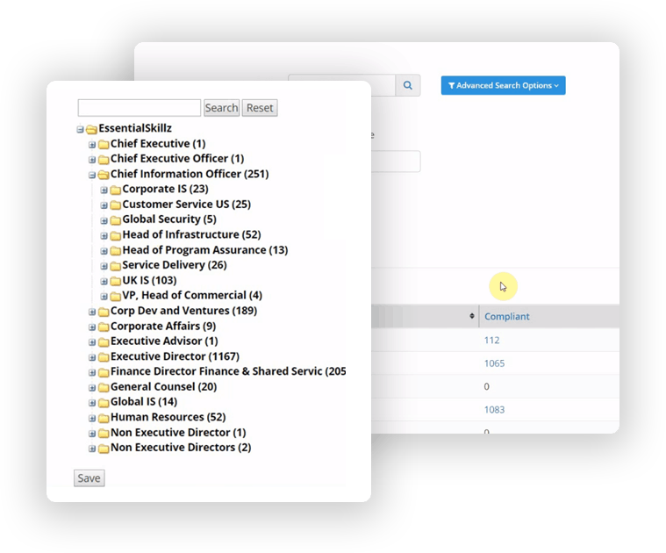Select Customer Service US (25) label

[x=187, y=205]
